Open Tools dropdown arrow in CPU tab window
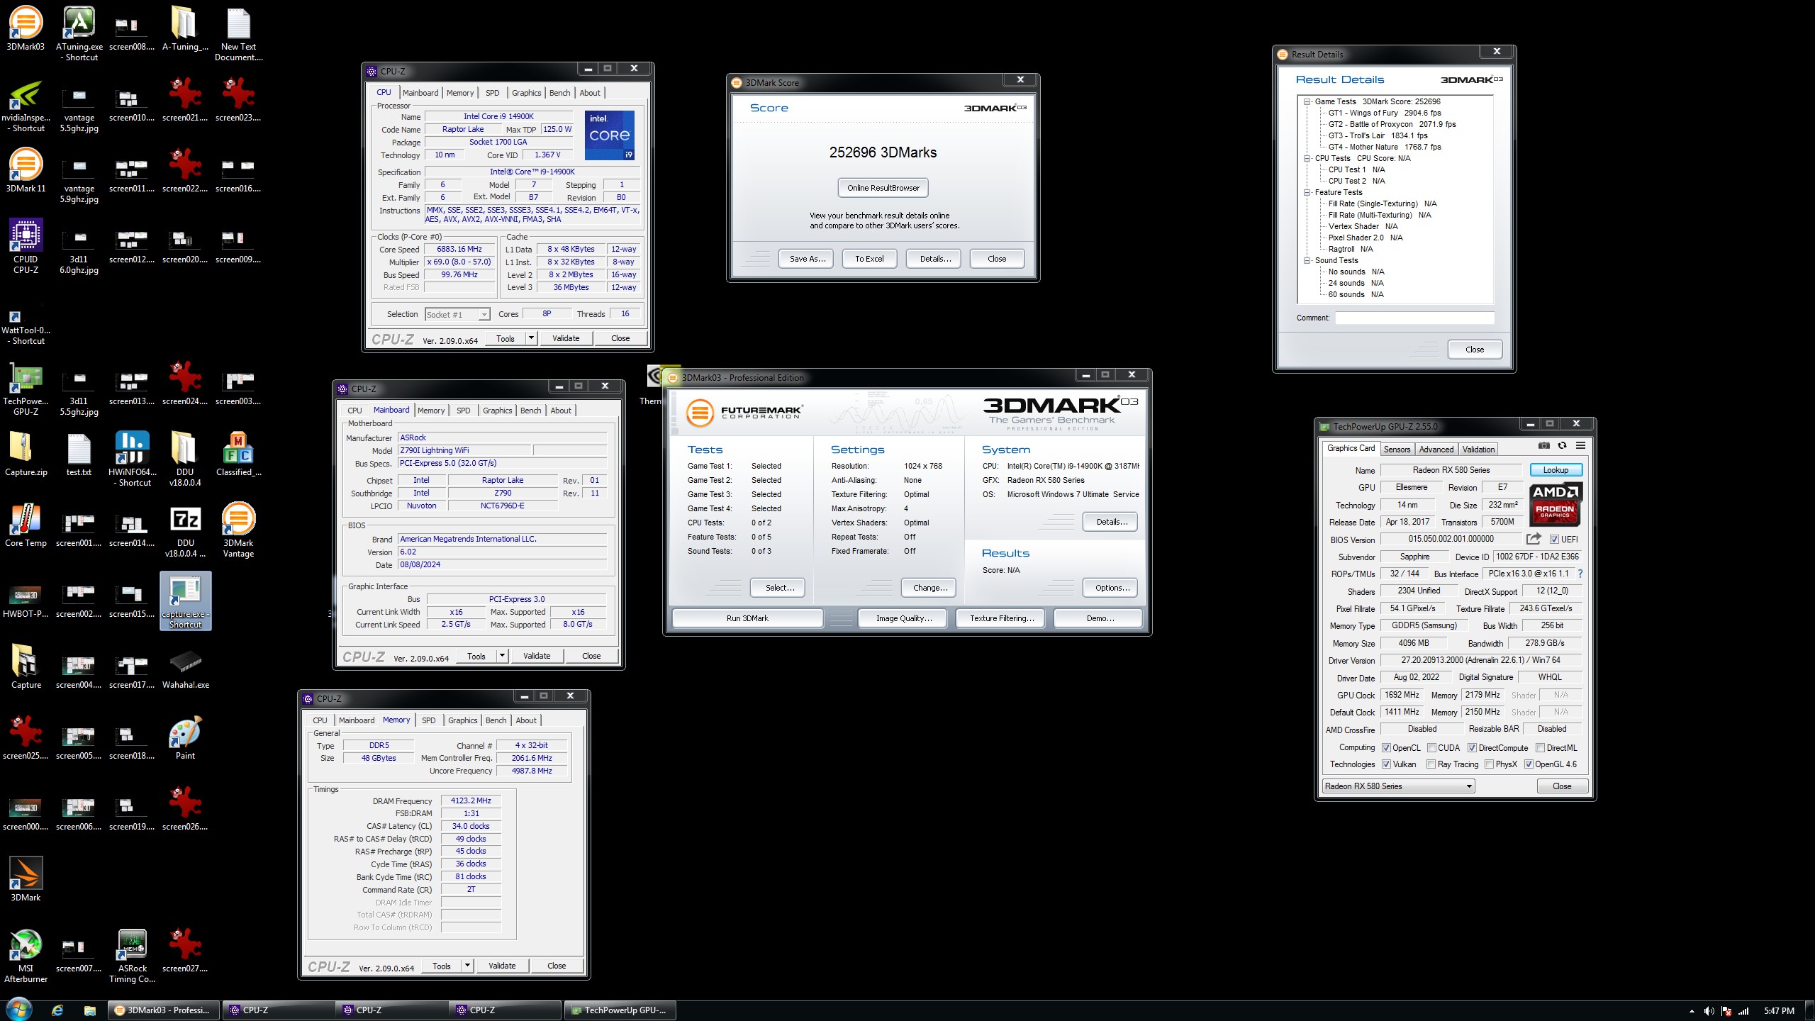Screen dimensions: 1815x1021 [531, 338]
